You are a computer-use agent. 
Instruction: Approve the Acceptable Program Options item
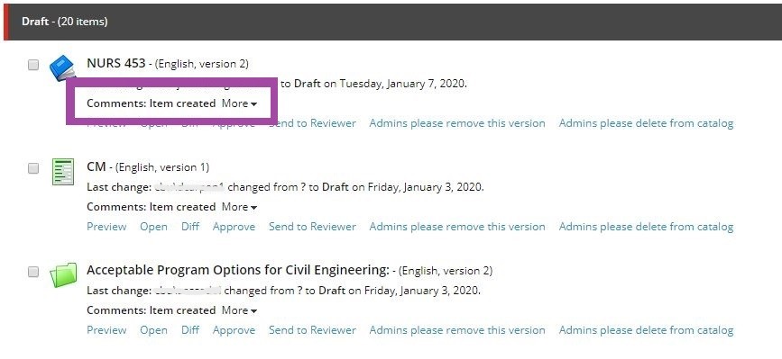(234, 330)
